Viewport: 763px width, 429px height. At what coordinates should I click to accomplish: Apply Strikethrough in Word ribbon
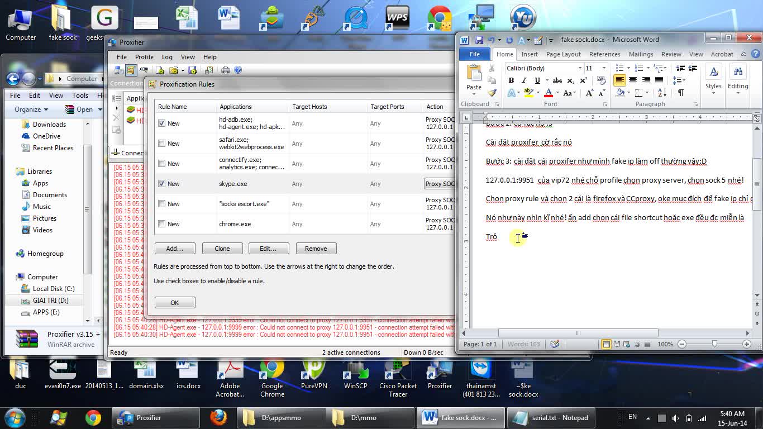(557, 80)
